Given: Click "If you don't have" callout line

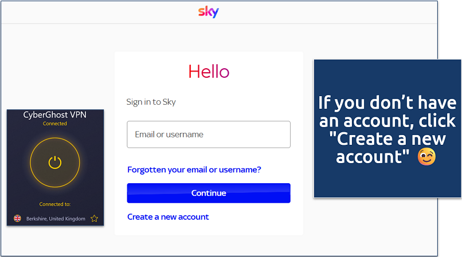Looking at the screenshot, I should (x=387, y=103).
